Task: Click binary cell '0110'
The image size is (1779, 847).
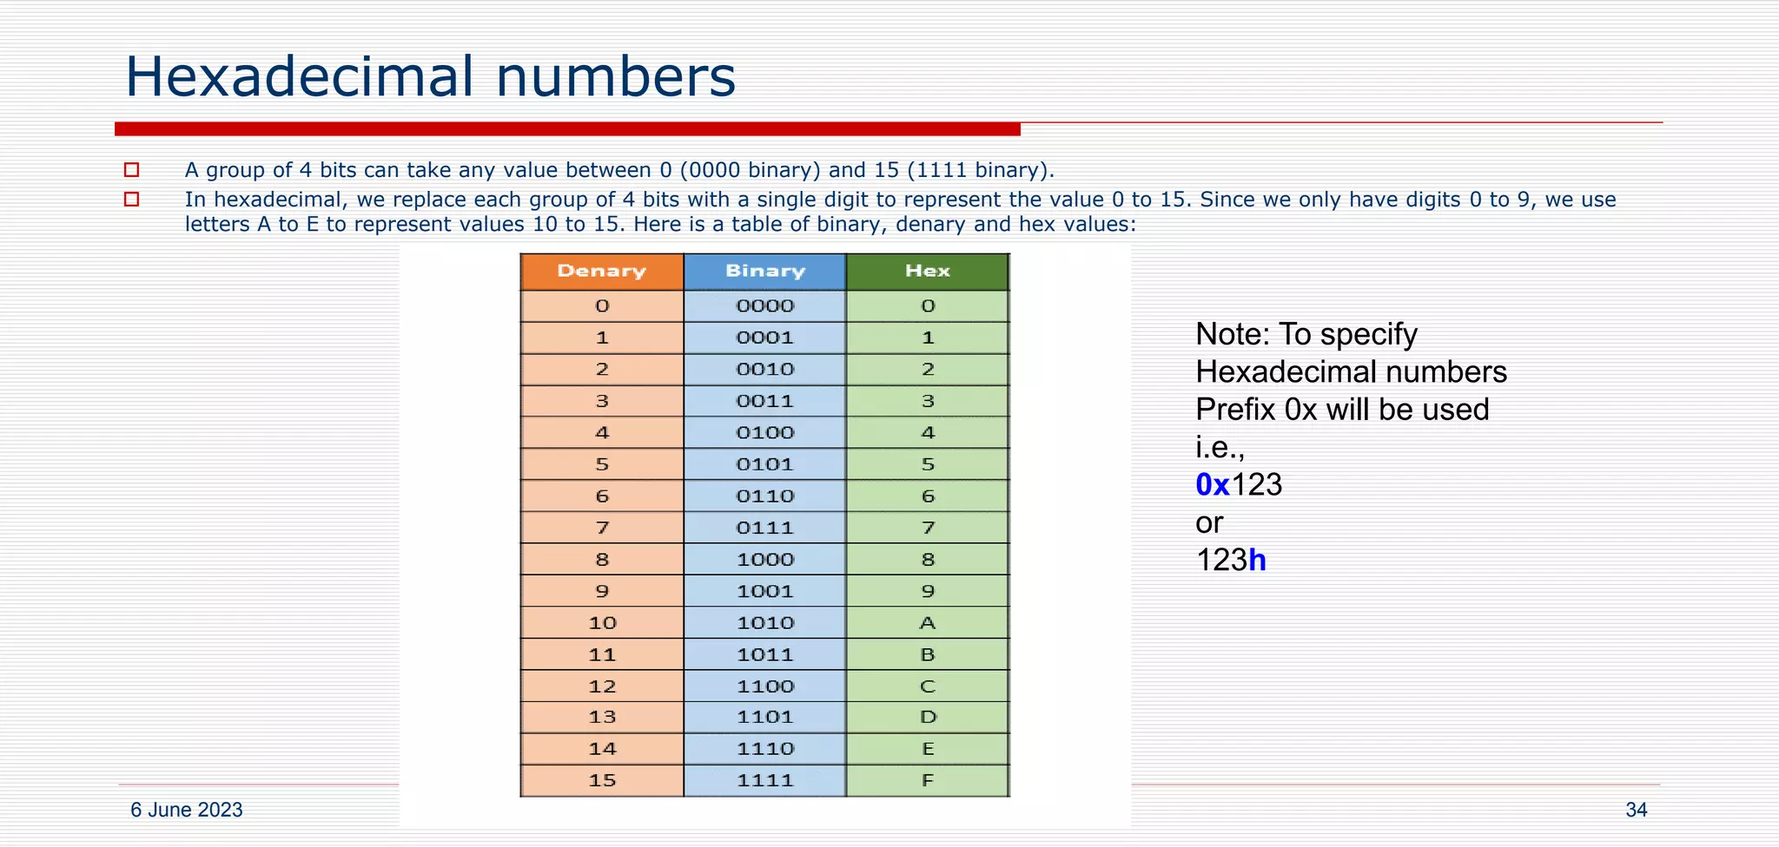Action: click(x=765, y=496)
